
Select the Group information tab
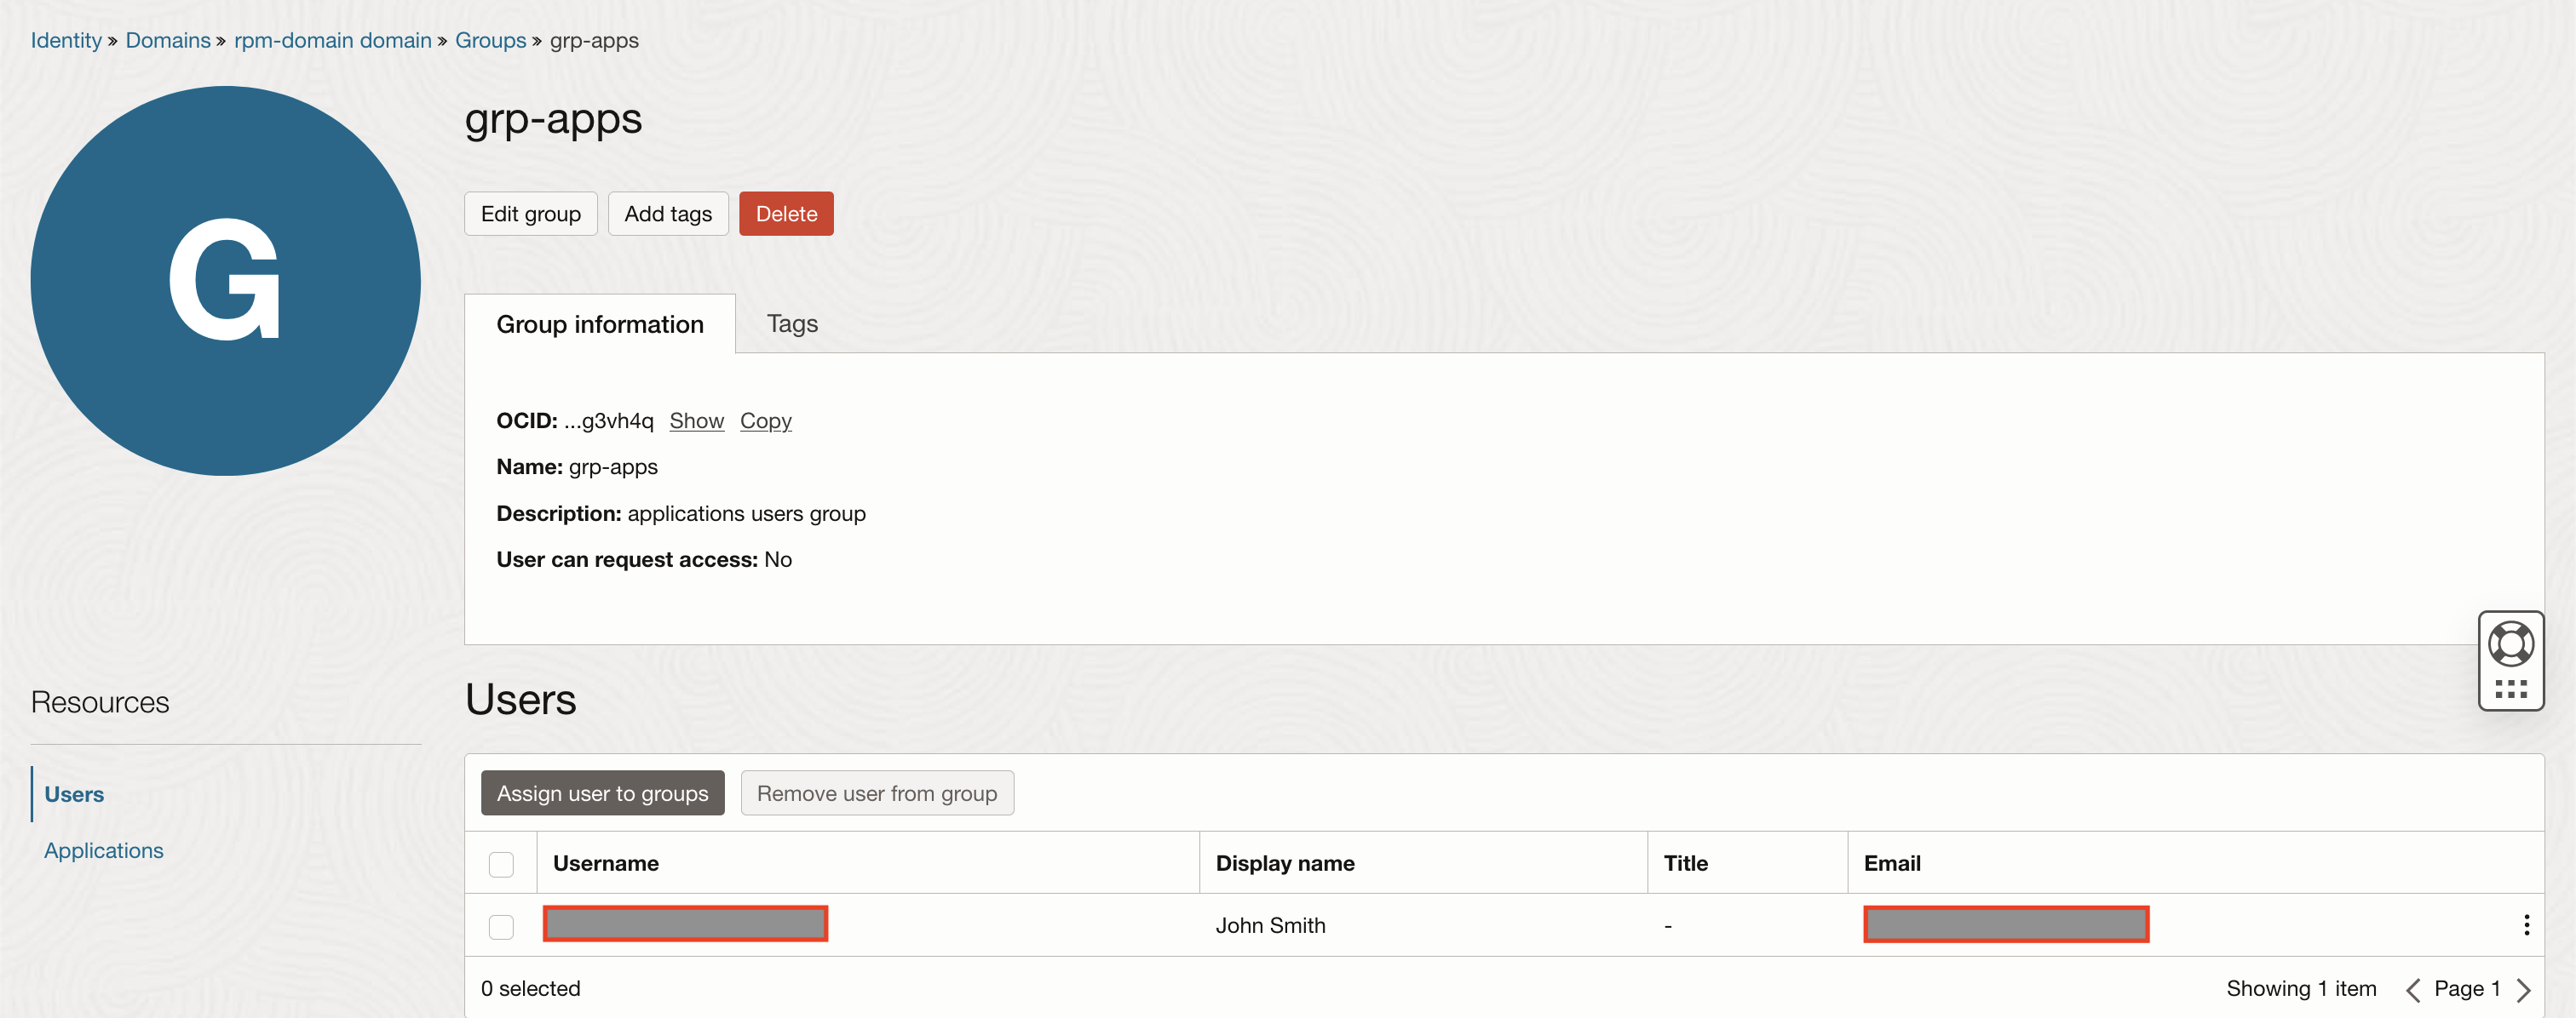click(x=600, y=323)
